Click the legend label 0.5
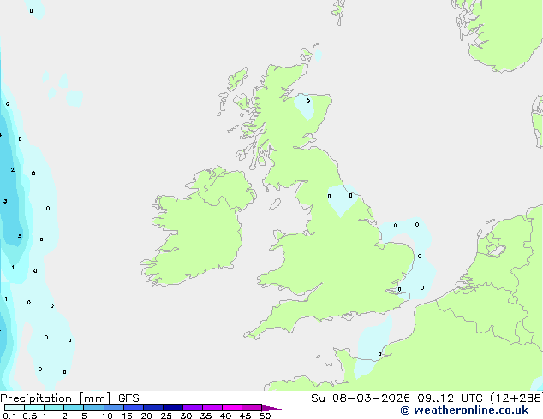Viewport: 543px width, 419px height. [30, 416]
